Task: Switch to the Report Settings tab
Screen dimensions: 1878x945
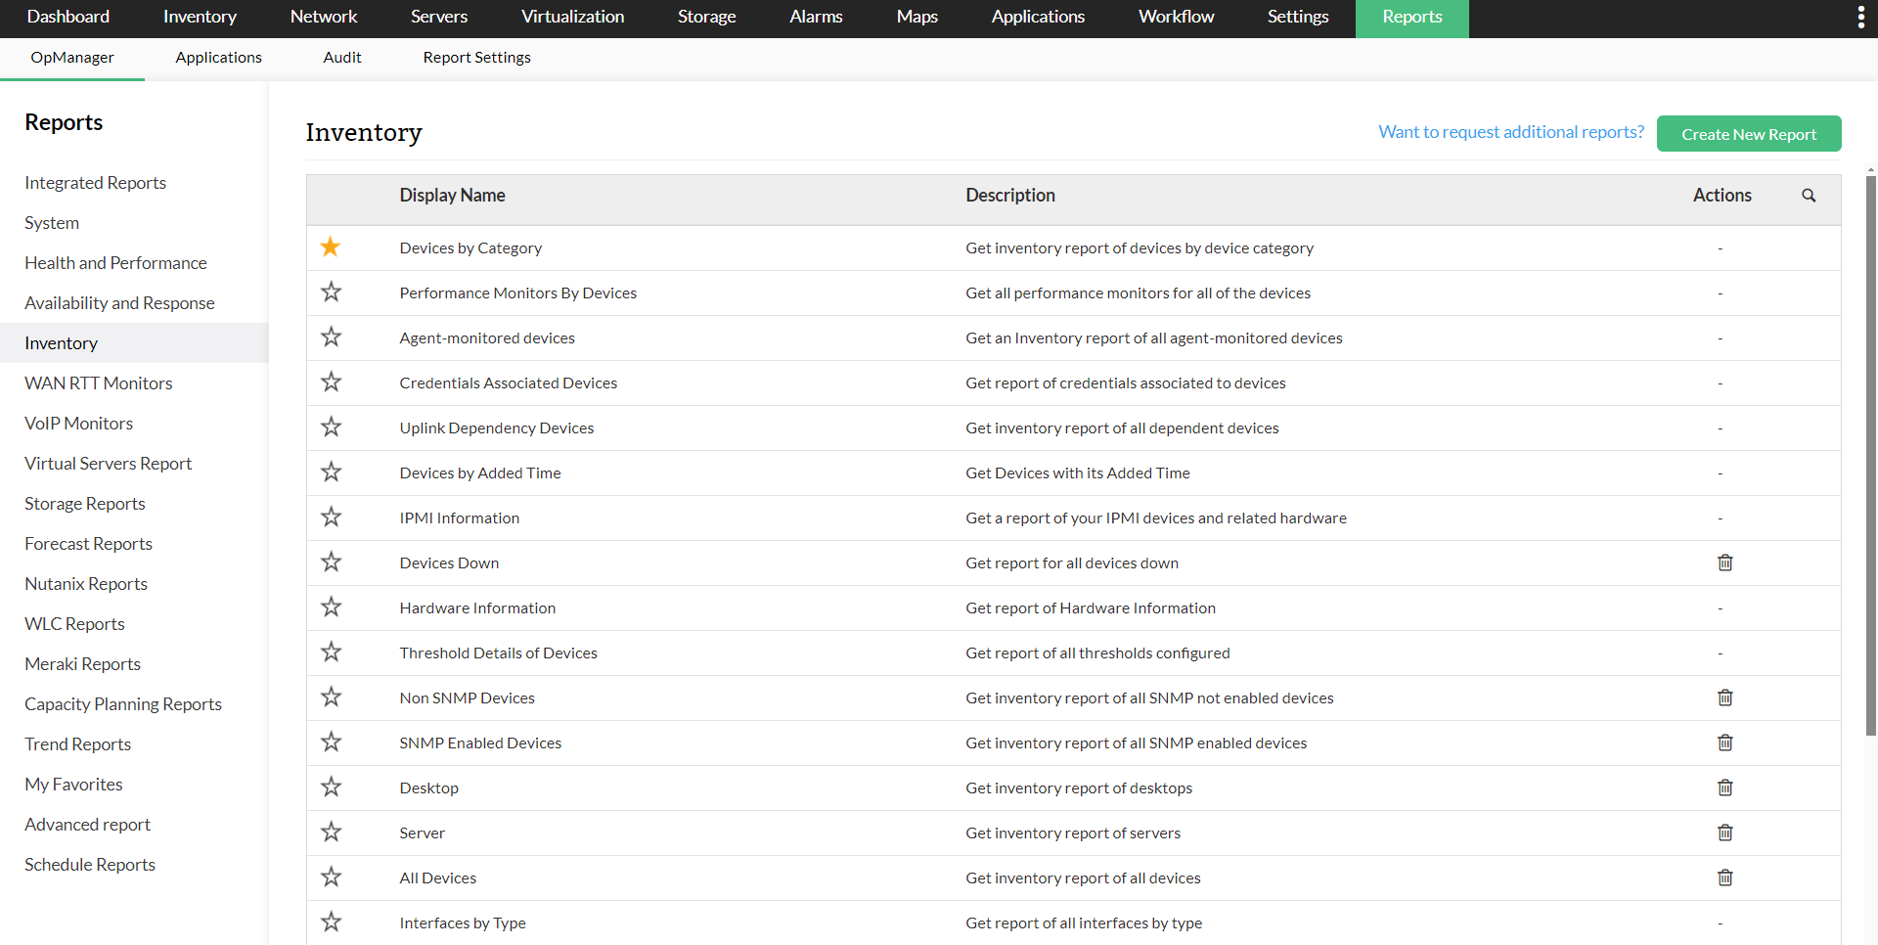Action: (x=476, y=57)
